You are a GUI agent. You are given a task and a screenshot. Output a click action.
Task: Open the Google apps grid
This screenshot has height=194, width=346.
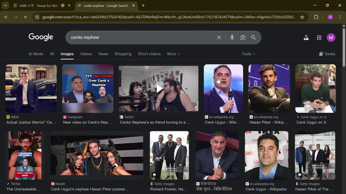coord(319,38)
